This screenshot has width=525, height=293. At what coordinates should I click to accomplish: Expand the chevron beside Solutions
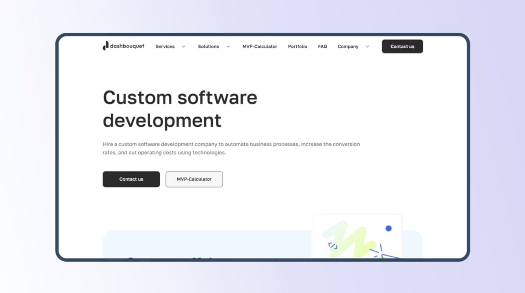228,47
